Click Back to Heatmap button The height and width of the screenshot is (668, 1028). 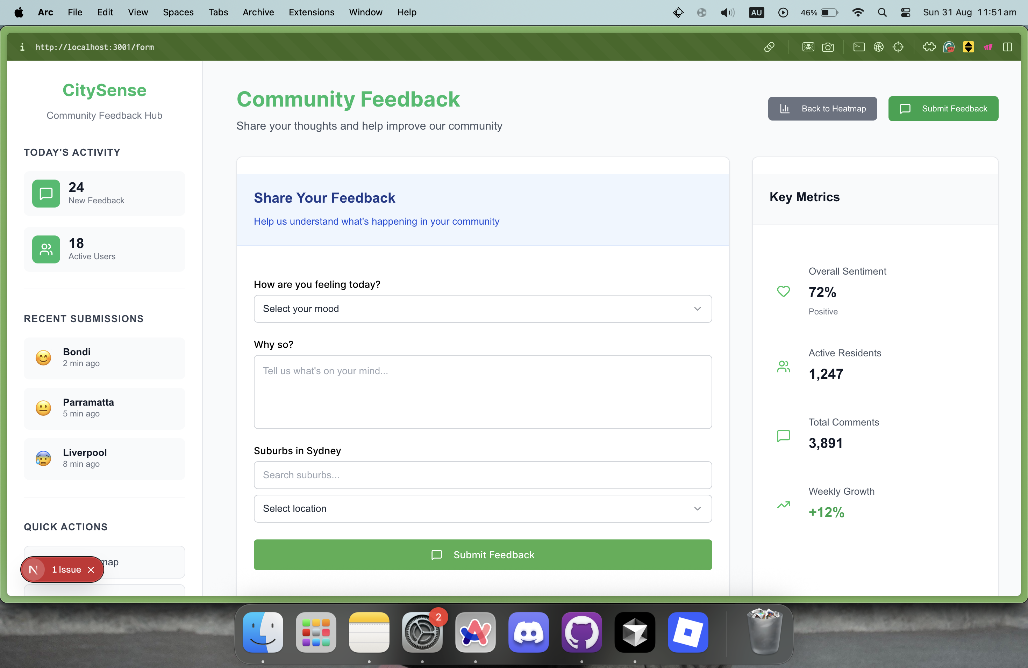pos(822,109)
